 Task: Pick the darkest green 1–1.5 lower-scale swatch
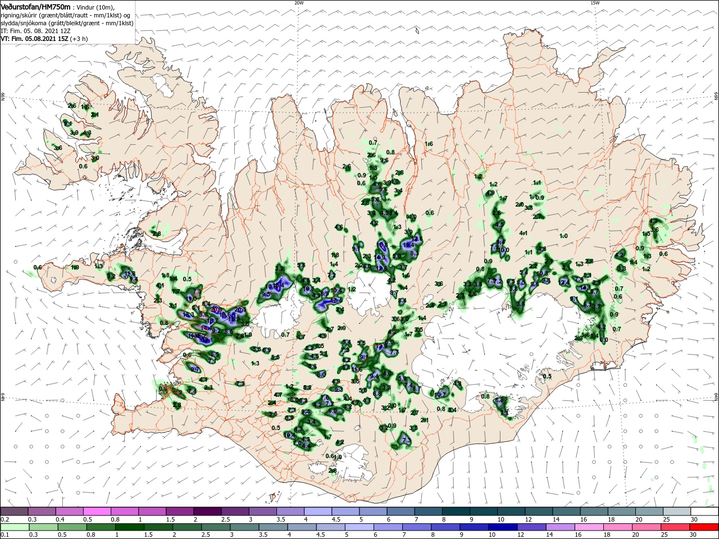coord(130,527)
